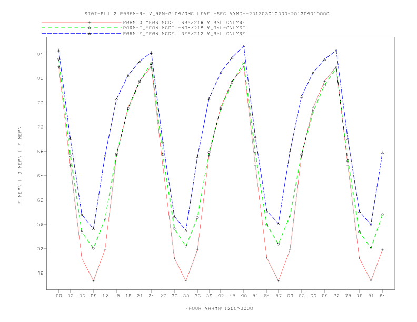The image size is (417, 322).
Task: Click x-axis forecast hour label 21
Action: pos(140,296)
